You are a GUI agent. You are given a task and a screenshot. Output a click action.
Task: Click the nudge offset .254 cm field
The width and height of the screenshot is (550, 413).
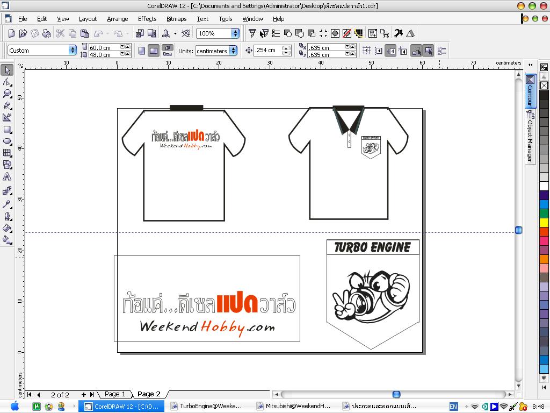267,51
